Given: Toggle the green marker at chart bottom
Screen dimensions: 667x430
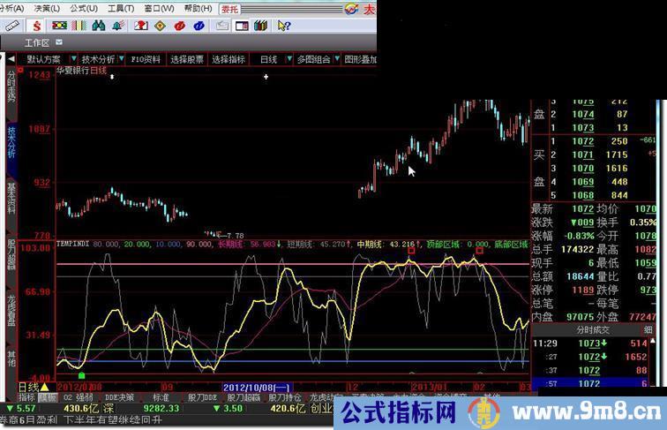Looking at the screenshot, I should pyautogui.click(x=81, y=375).
